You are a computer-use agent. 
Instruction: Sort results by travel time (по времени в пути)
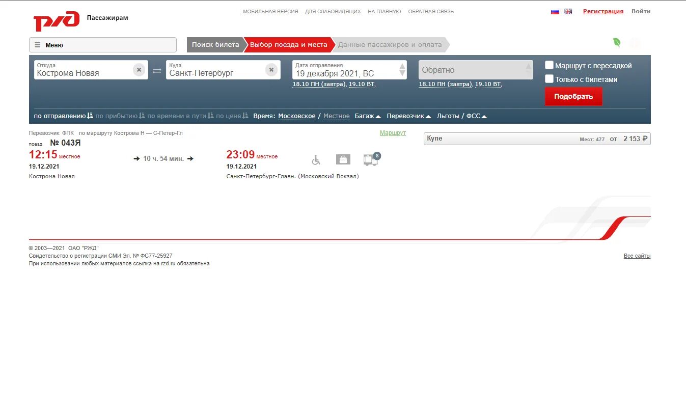[x=180, y=116]
